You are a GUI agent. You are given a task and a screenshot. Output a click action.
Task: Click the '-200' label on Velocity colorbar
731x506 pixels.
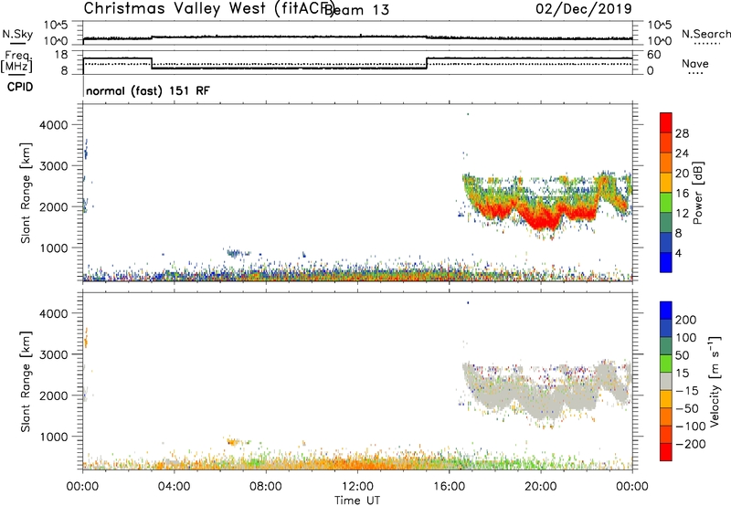pos(691,444)
